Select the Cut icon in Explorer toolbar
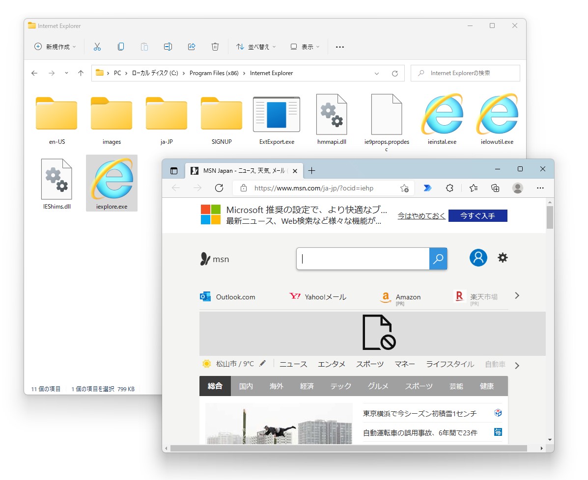Viewport: 588px width, 480px height. [x=97, y=47]
